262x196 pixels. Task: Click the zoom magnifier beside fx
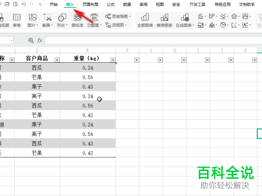[x=31, y=40]
